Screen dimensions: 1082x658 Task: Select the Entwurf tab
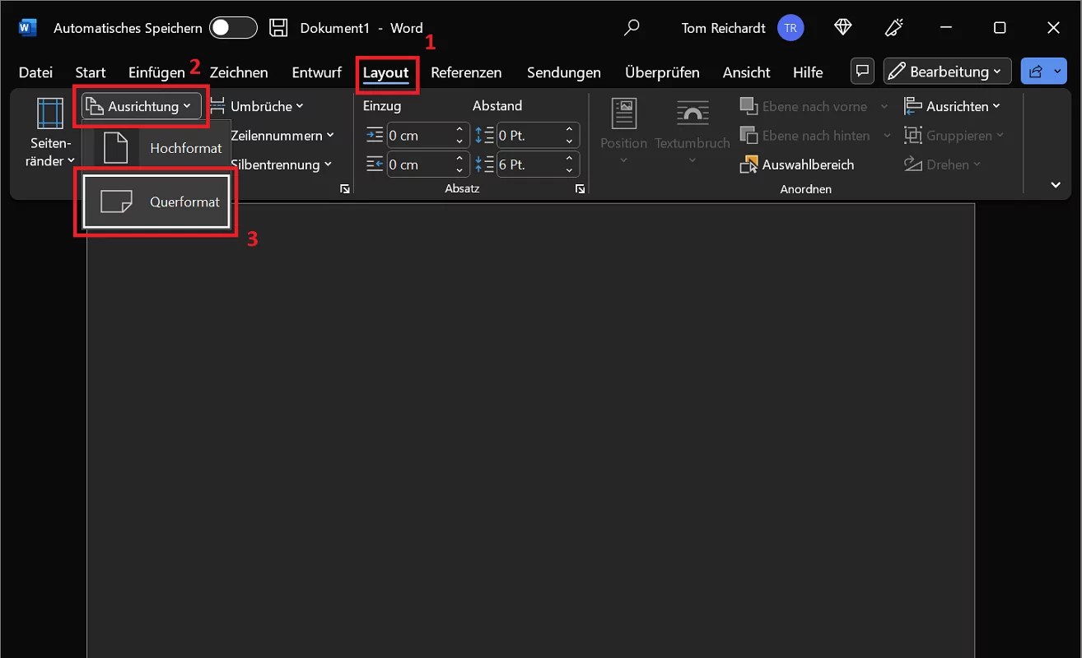pos(316,72)
